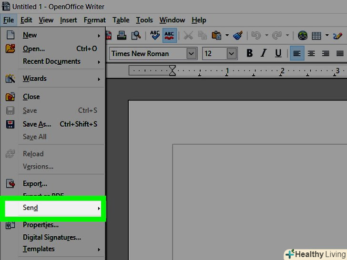
Task: Open the Format menu
Action: click(x=94, y=20)
